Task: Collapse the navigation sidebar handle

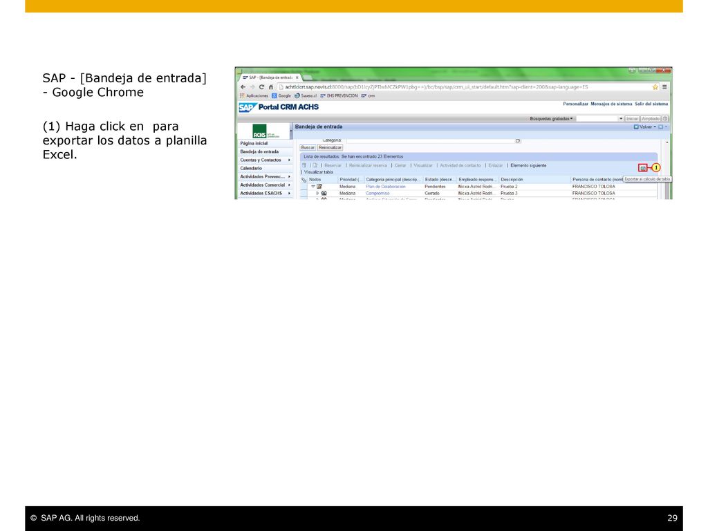Action: [x=291, y=131]
